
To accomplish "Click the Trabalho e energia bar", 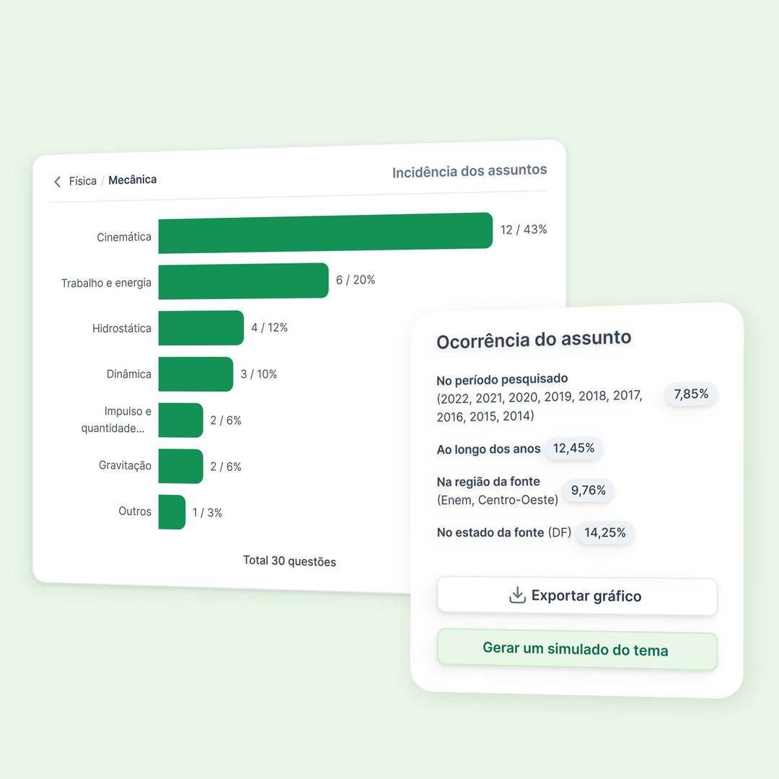I will tap(243, 281).
